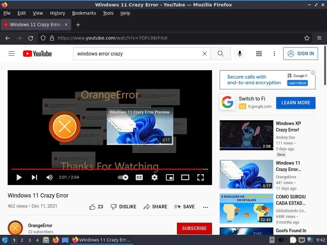Open the Help menu
Screen dimensions: 327x245
point(125,13)
